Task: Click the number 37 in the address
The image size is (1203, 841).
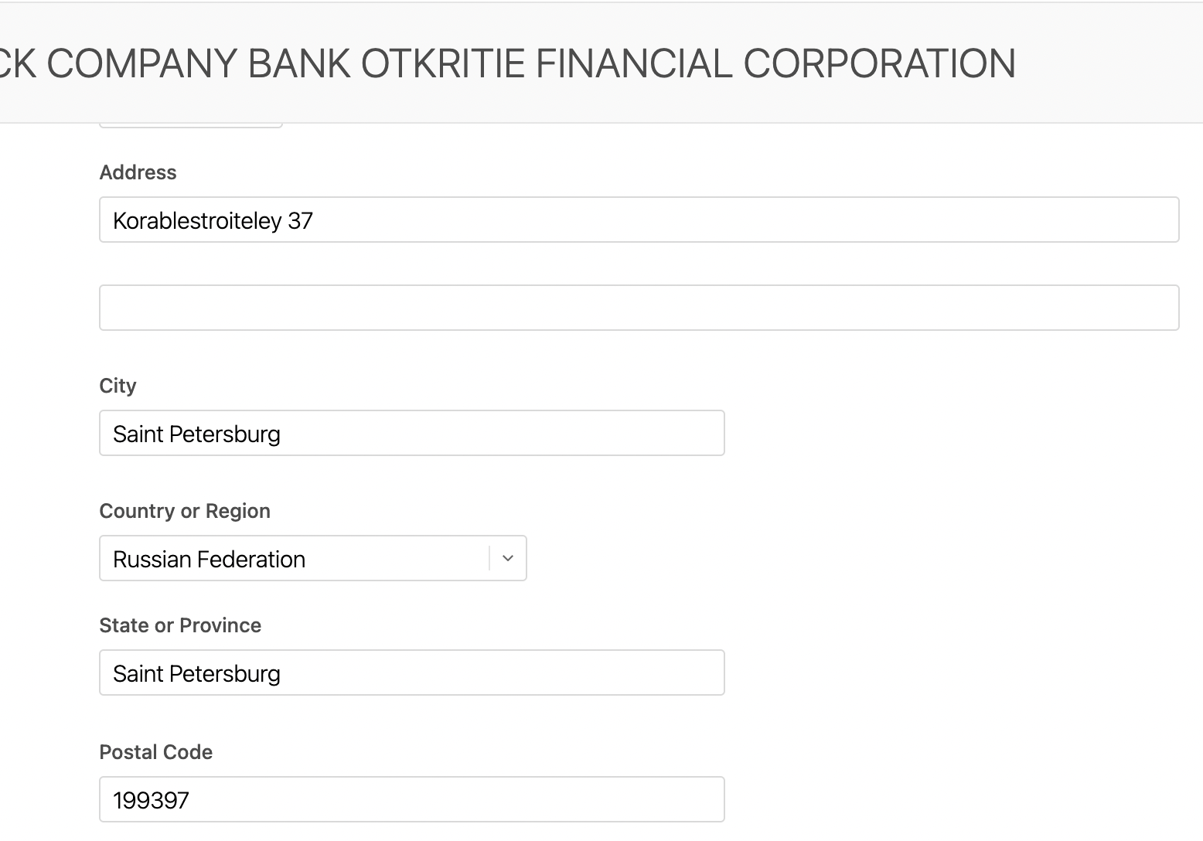Action: (x=300, y=221)
